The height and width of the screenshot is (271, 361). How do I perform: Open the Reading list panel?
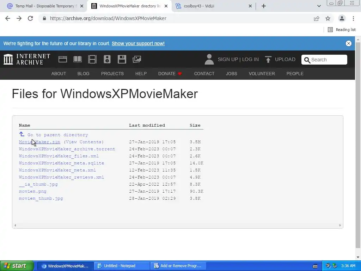pos(342,30)
